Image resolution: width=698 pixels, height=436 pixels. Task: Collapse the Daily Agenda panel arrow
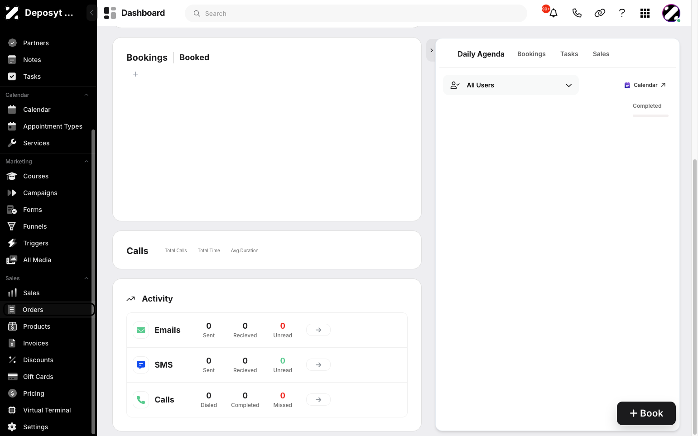(431, 50)
